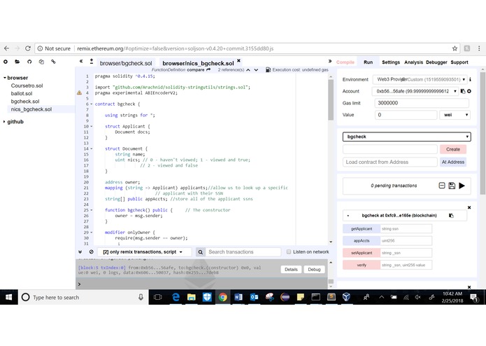Collapse the file explorer with the double-chevron icon
The height and width of the screenshot is (346, 486).
81,61
